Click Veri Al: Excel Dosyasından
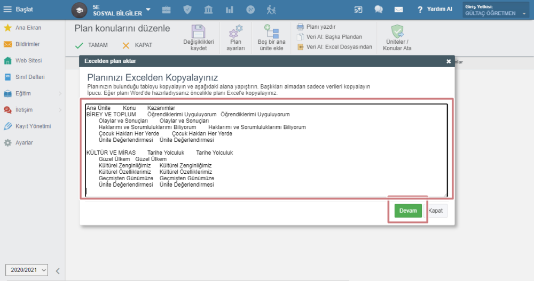 [x=334, y=47]
